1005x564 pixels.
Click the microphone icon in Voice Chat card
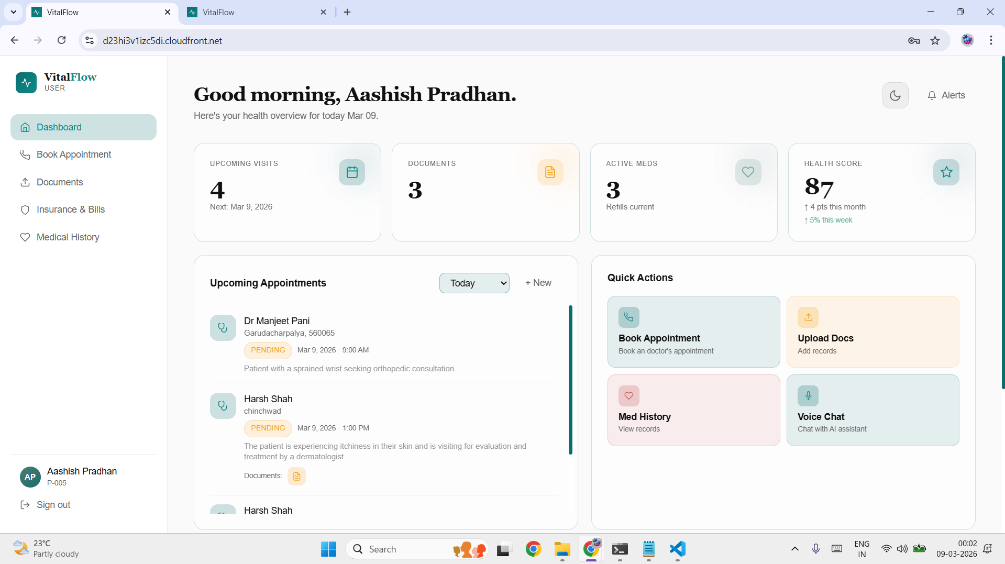pyautogui.click(x=808, y=396)
